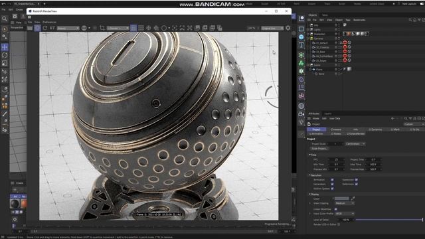Click the green gear generator icon

click(301, 71)
